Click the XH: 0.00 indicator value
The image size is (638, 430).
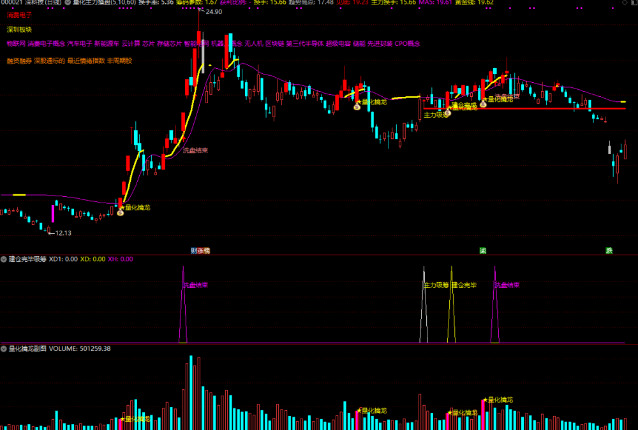121,259
